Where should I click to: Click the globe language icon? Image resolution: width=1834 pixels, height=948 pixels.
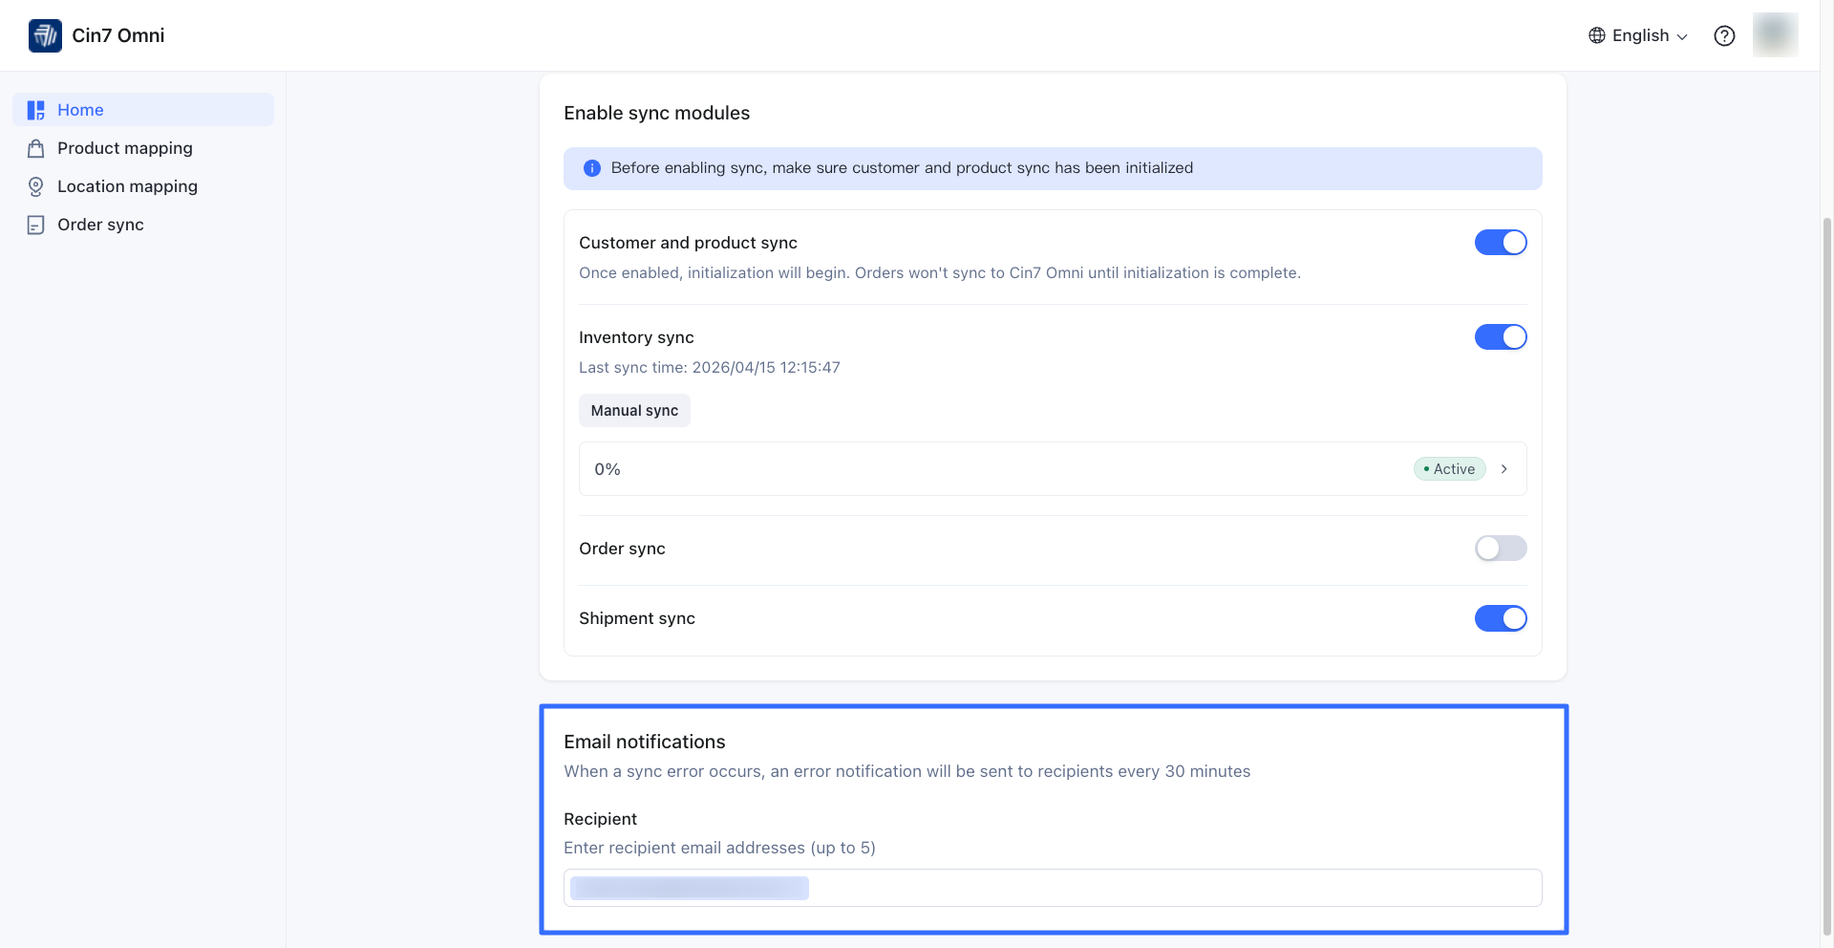click(x=1596, y=35)
